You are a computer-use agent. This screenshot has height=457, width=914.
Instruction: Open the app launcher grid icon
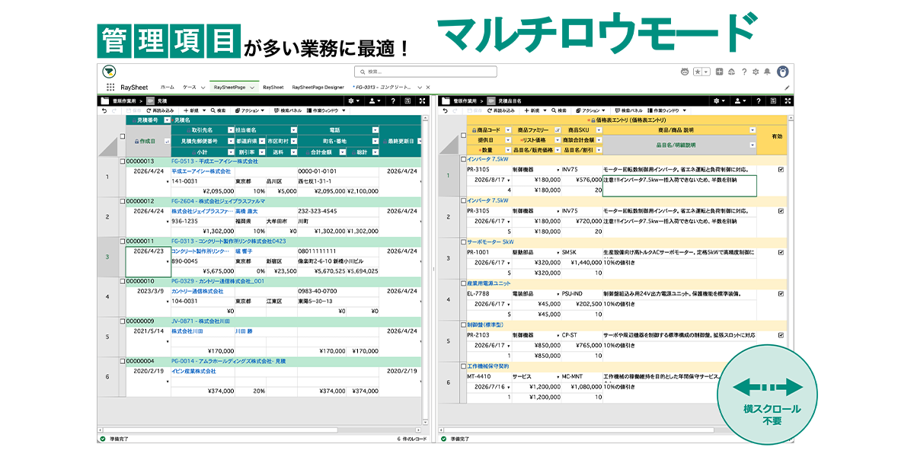(110, 88)
